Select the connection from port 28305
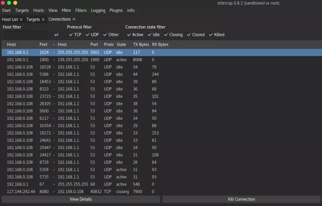The image size is (322, 206). (162, 104)
